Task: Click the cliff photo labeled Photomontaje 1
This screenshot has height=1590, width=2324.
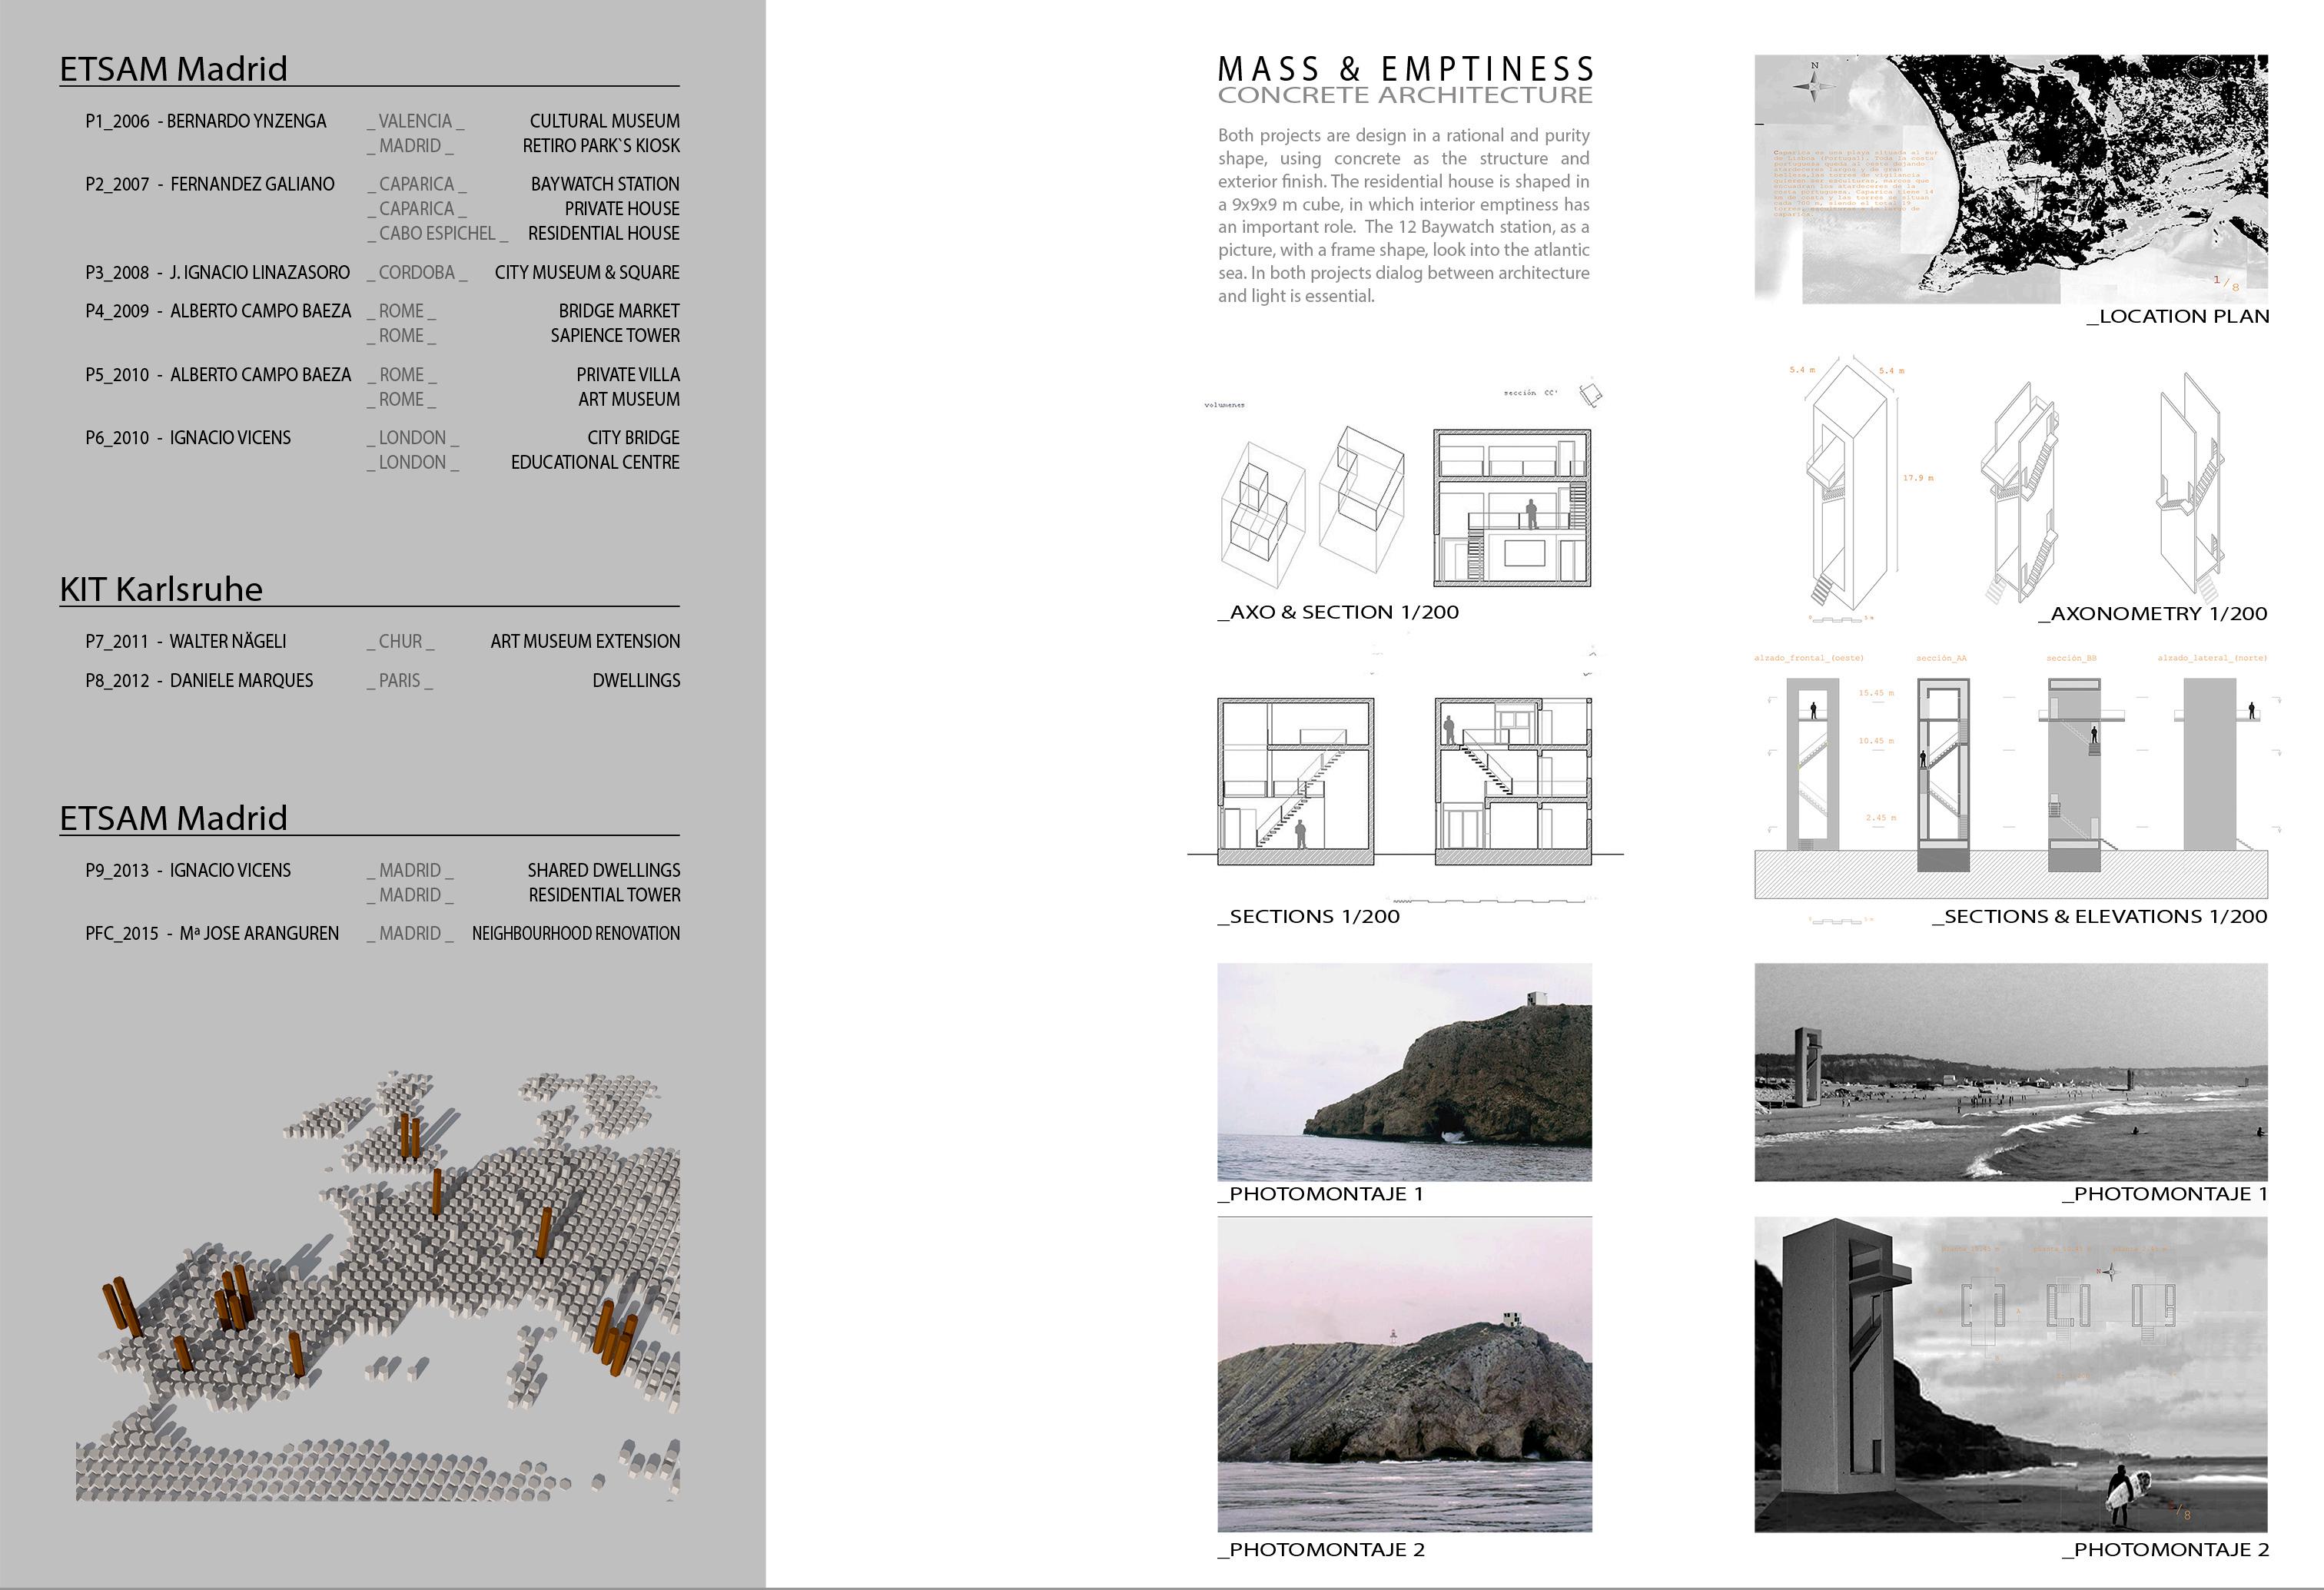Action: pyautogui.click(x=1404, y=1071)
